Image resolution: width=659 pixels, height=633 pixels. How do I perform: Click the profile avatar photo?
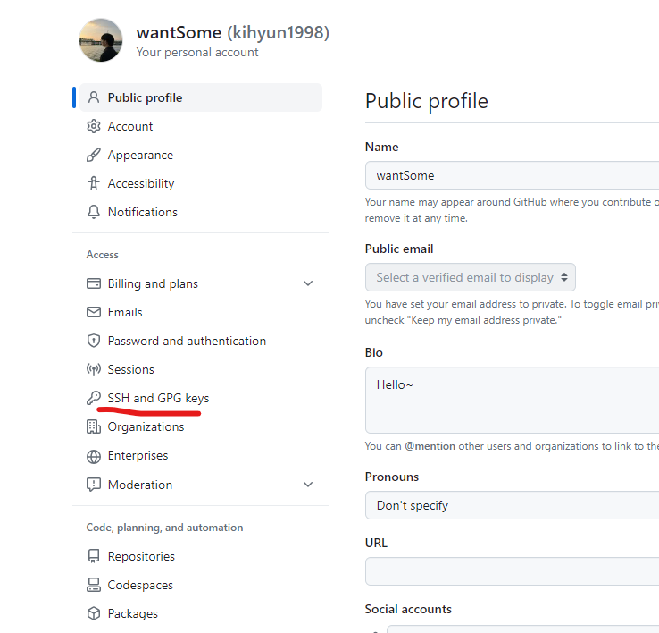(x=101, y=40)
